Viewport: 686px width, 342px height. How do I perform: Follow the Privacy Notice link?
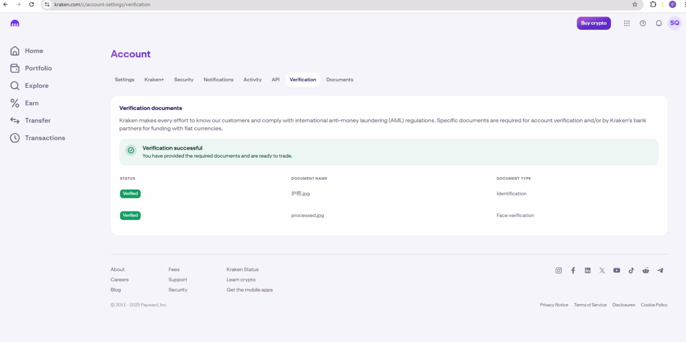(554, 305)
